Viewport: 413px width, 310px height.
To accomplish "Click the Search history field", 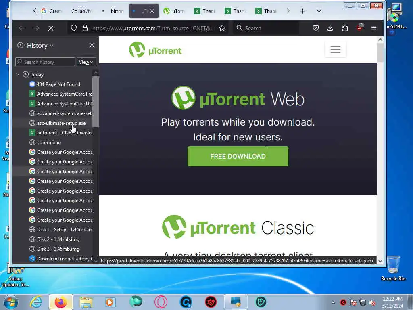I will point(45,62).
